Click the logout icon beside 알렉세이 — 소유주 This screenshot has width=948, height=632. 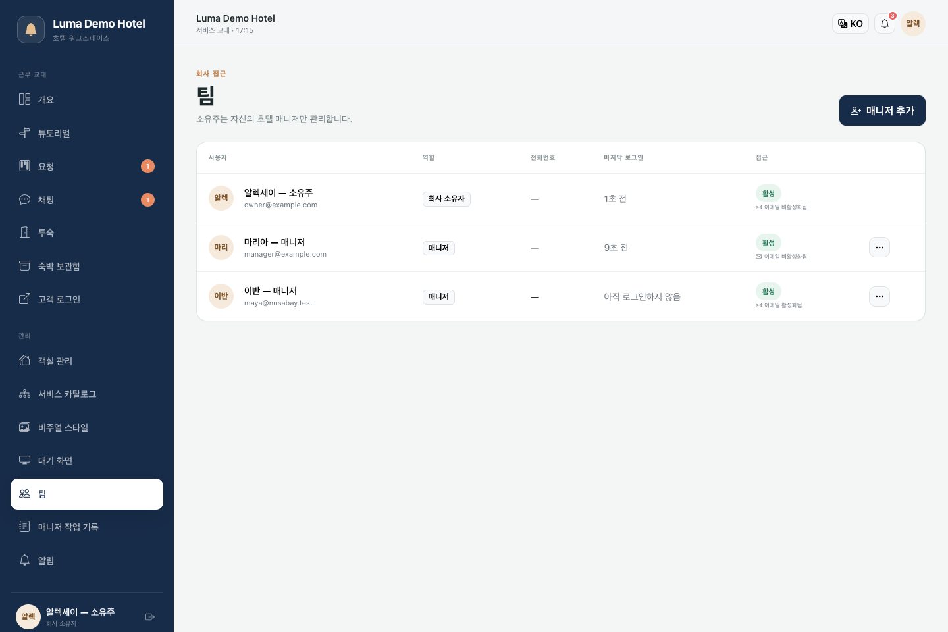150,617
